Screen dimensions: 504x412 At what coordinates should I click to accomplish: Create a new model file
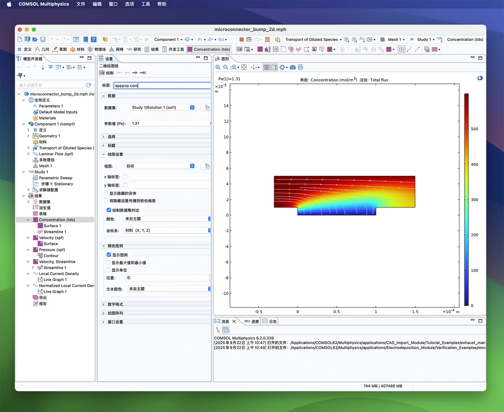click(20, 39)
